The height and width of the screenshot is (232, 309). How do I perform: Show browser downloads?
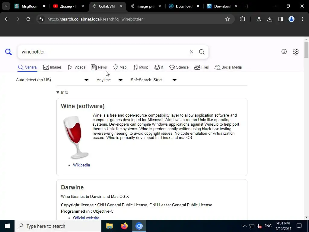click(269, 19)
